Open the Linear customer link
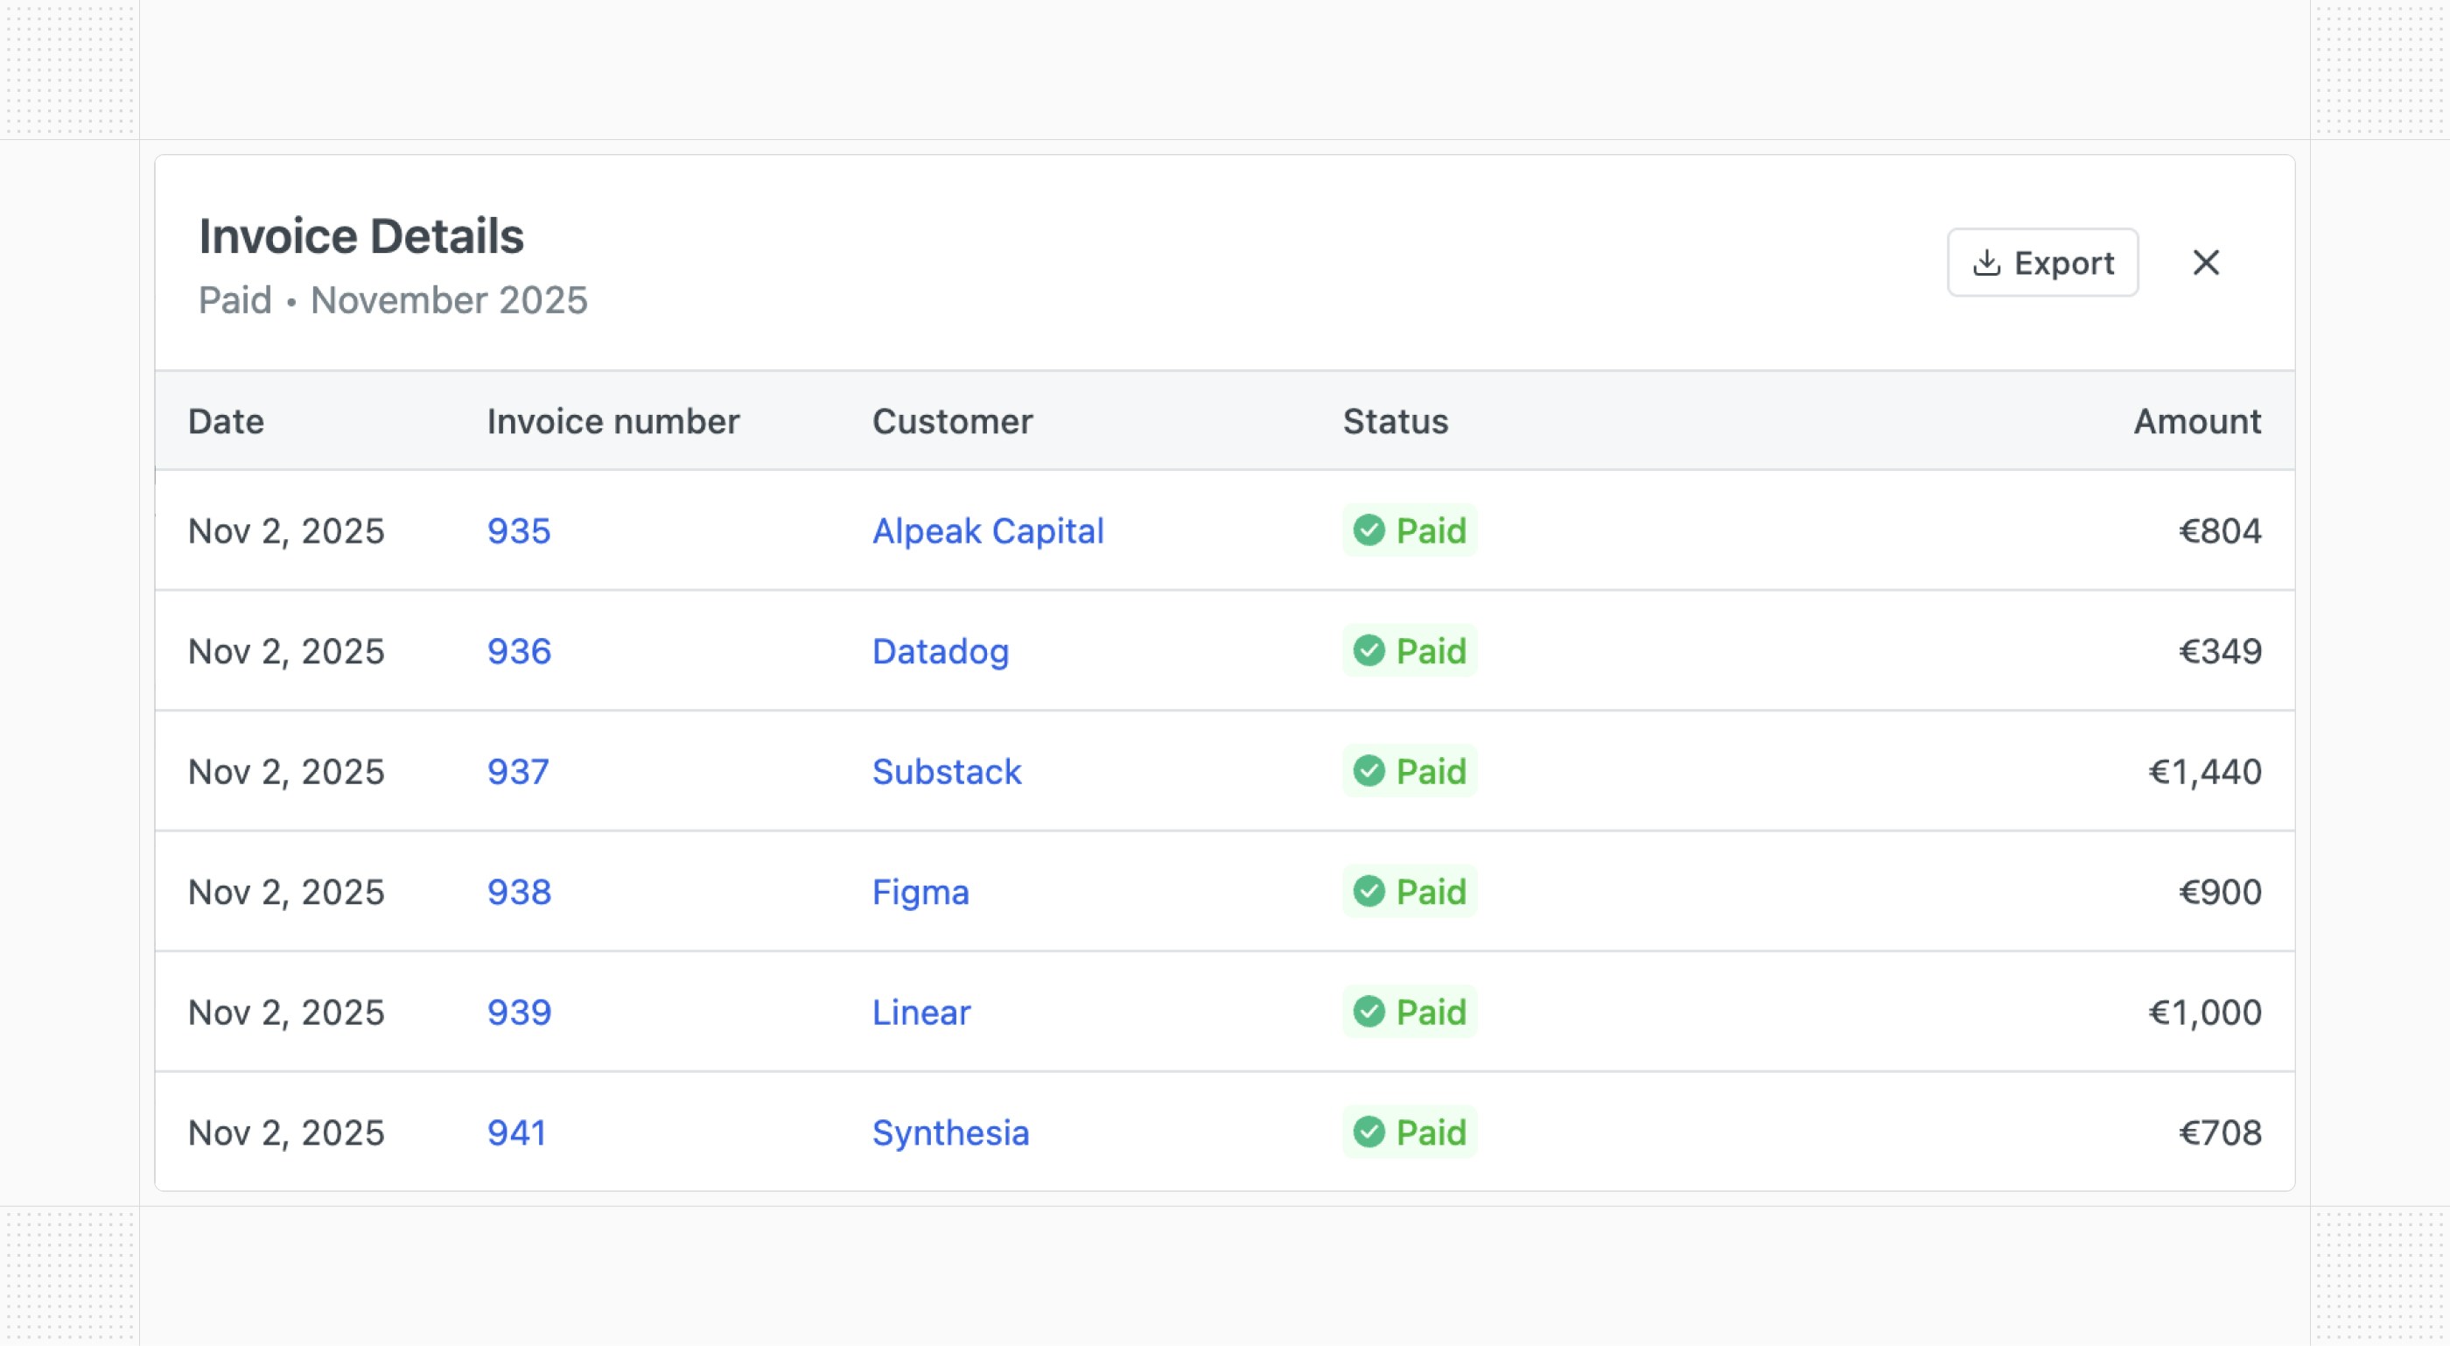The image size is (2450, 1346). click(920, 1012)
